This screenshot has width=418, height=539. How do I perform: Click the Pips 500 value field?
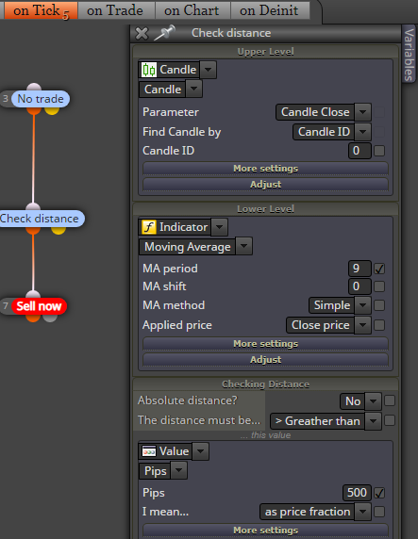click(x=357, y=493)
